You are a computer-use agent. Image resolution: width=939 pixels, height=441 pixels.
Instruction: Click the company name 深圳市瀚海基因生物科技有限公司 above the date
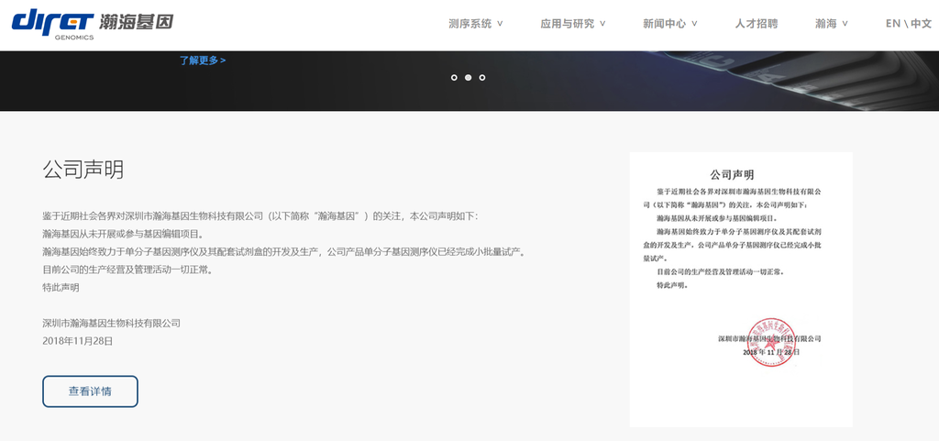[x=111, y=323]
